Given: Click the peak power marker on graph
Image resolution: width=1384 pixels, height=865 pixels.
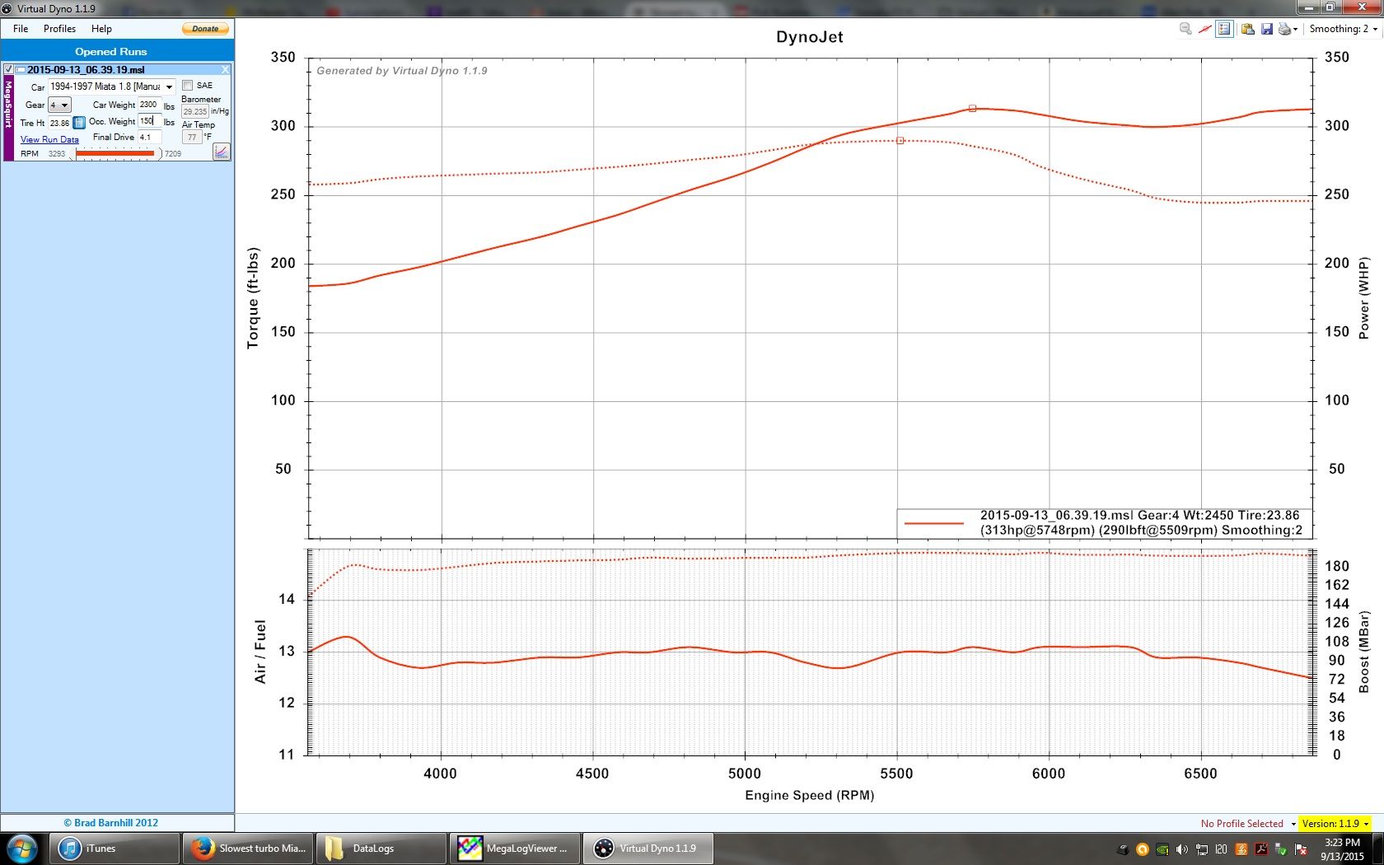Looking at the screenshot, I should click(972, 108).
